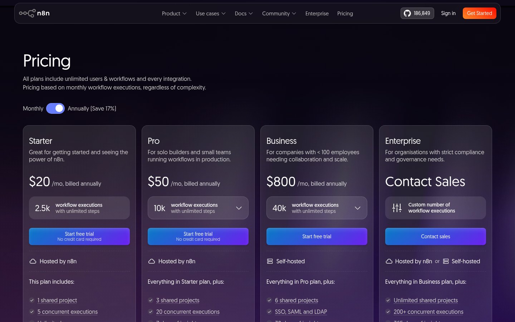Select Annually (Save 17%) billing label
Viewport: 515px width, 322px height.
92,108
